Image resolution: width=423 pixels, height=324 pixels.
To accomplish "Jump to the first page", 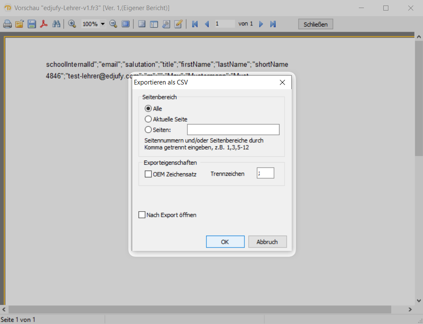I will point(194,24).
